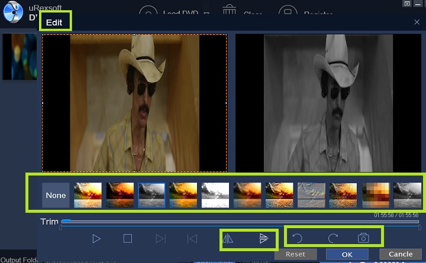This screenshot has width=426, height=263.
Task: Play the video preview
Action: (96, 239)
